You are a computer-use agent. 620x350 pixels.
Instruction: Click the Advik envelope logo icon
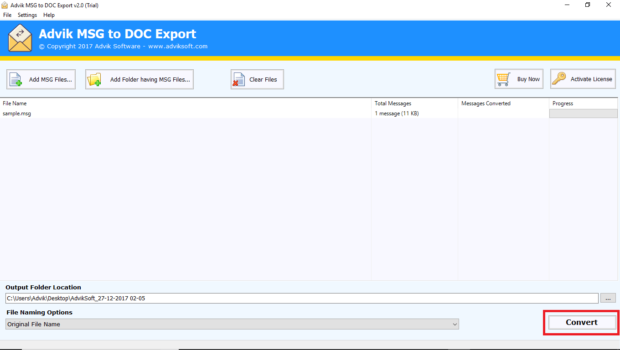(20, 38)
